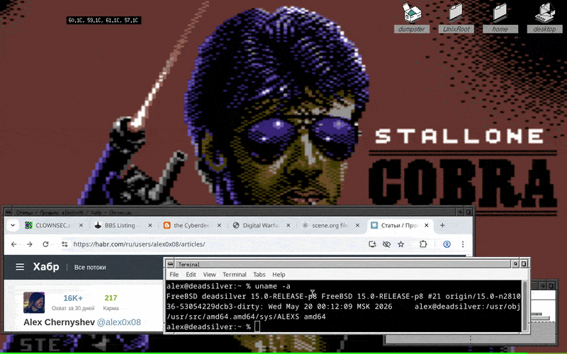
Task: Close the Статьи / Профиль tab
Action: [x=427, y=225]
